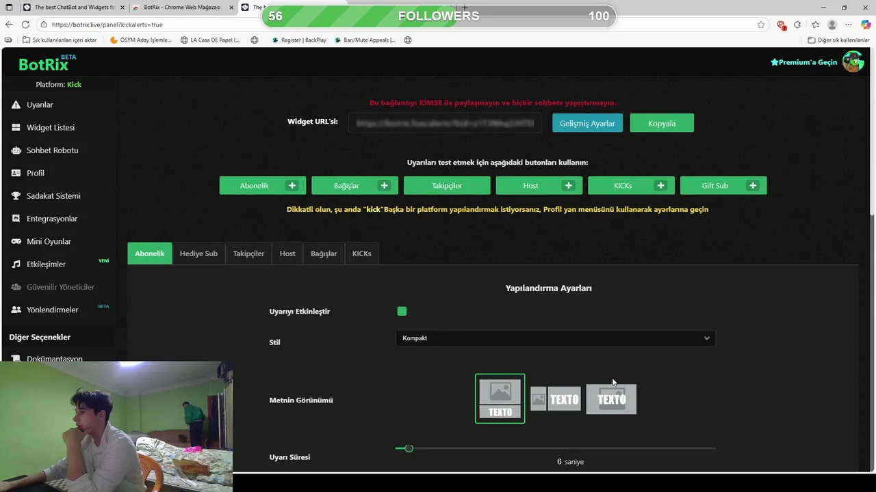Open the Sadakat Sistemi trophy icon
This screenshot has width=876, height=492.
tap(16, 196)
